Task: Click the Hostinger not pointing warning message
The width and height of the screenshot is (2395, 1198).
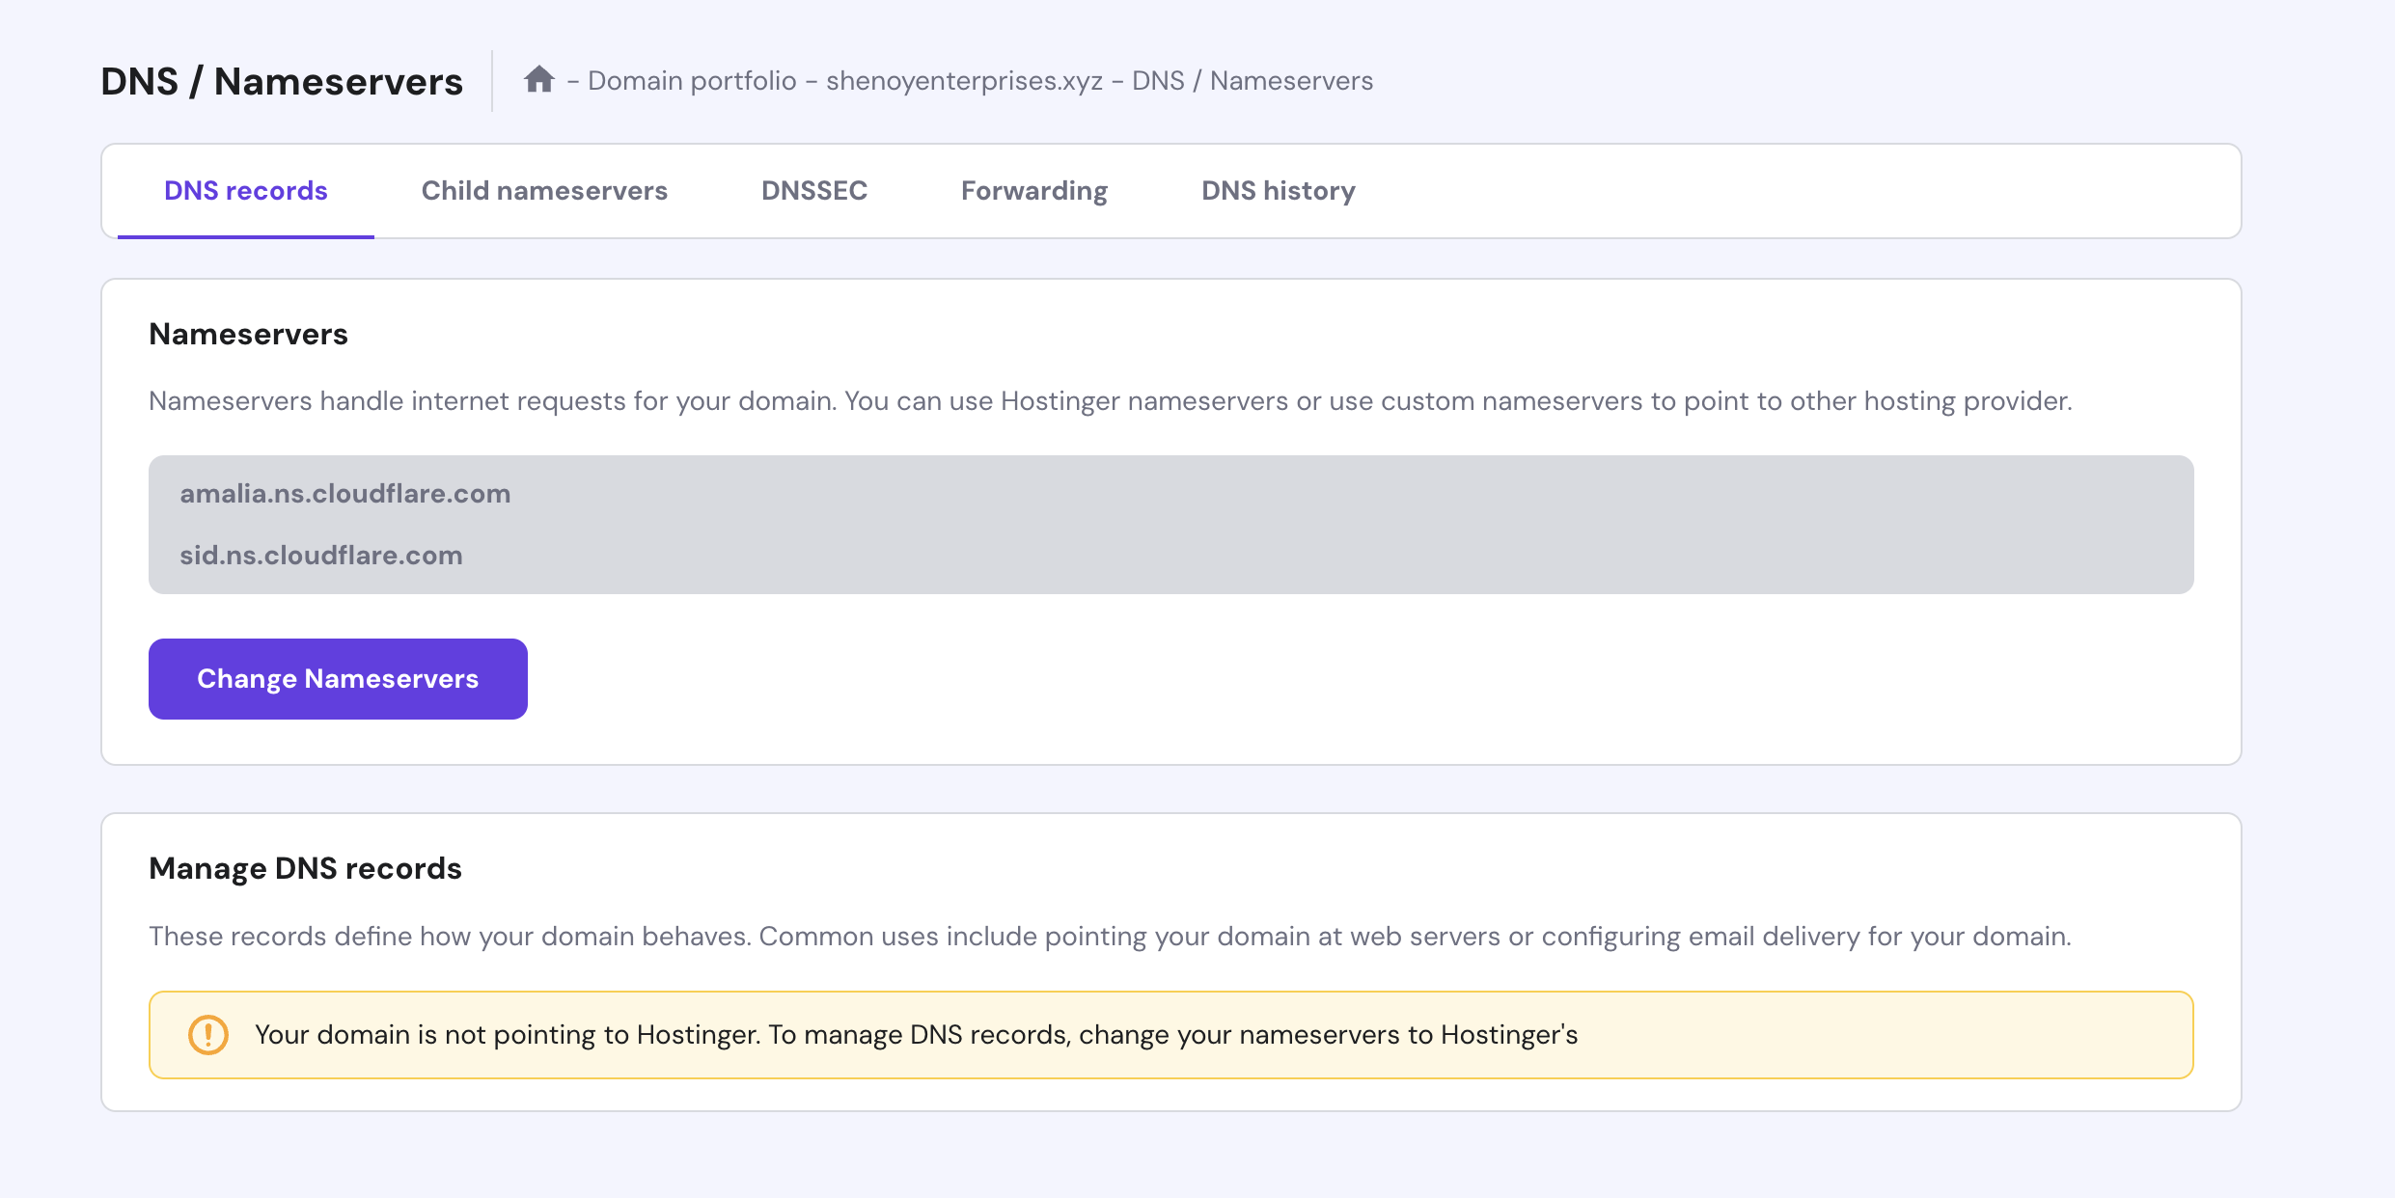Action: (x=916, y=1035)
